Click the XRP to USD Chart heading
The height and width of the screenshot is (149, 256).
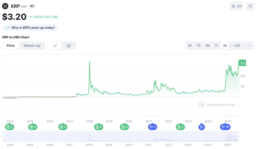click(x=16, y=37)
